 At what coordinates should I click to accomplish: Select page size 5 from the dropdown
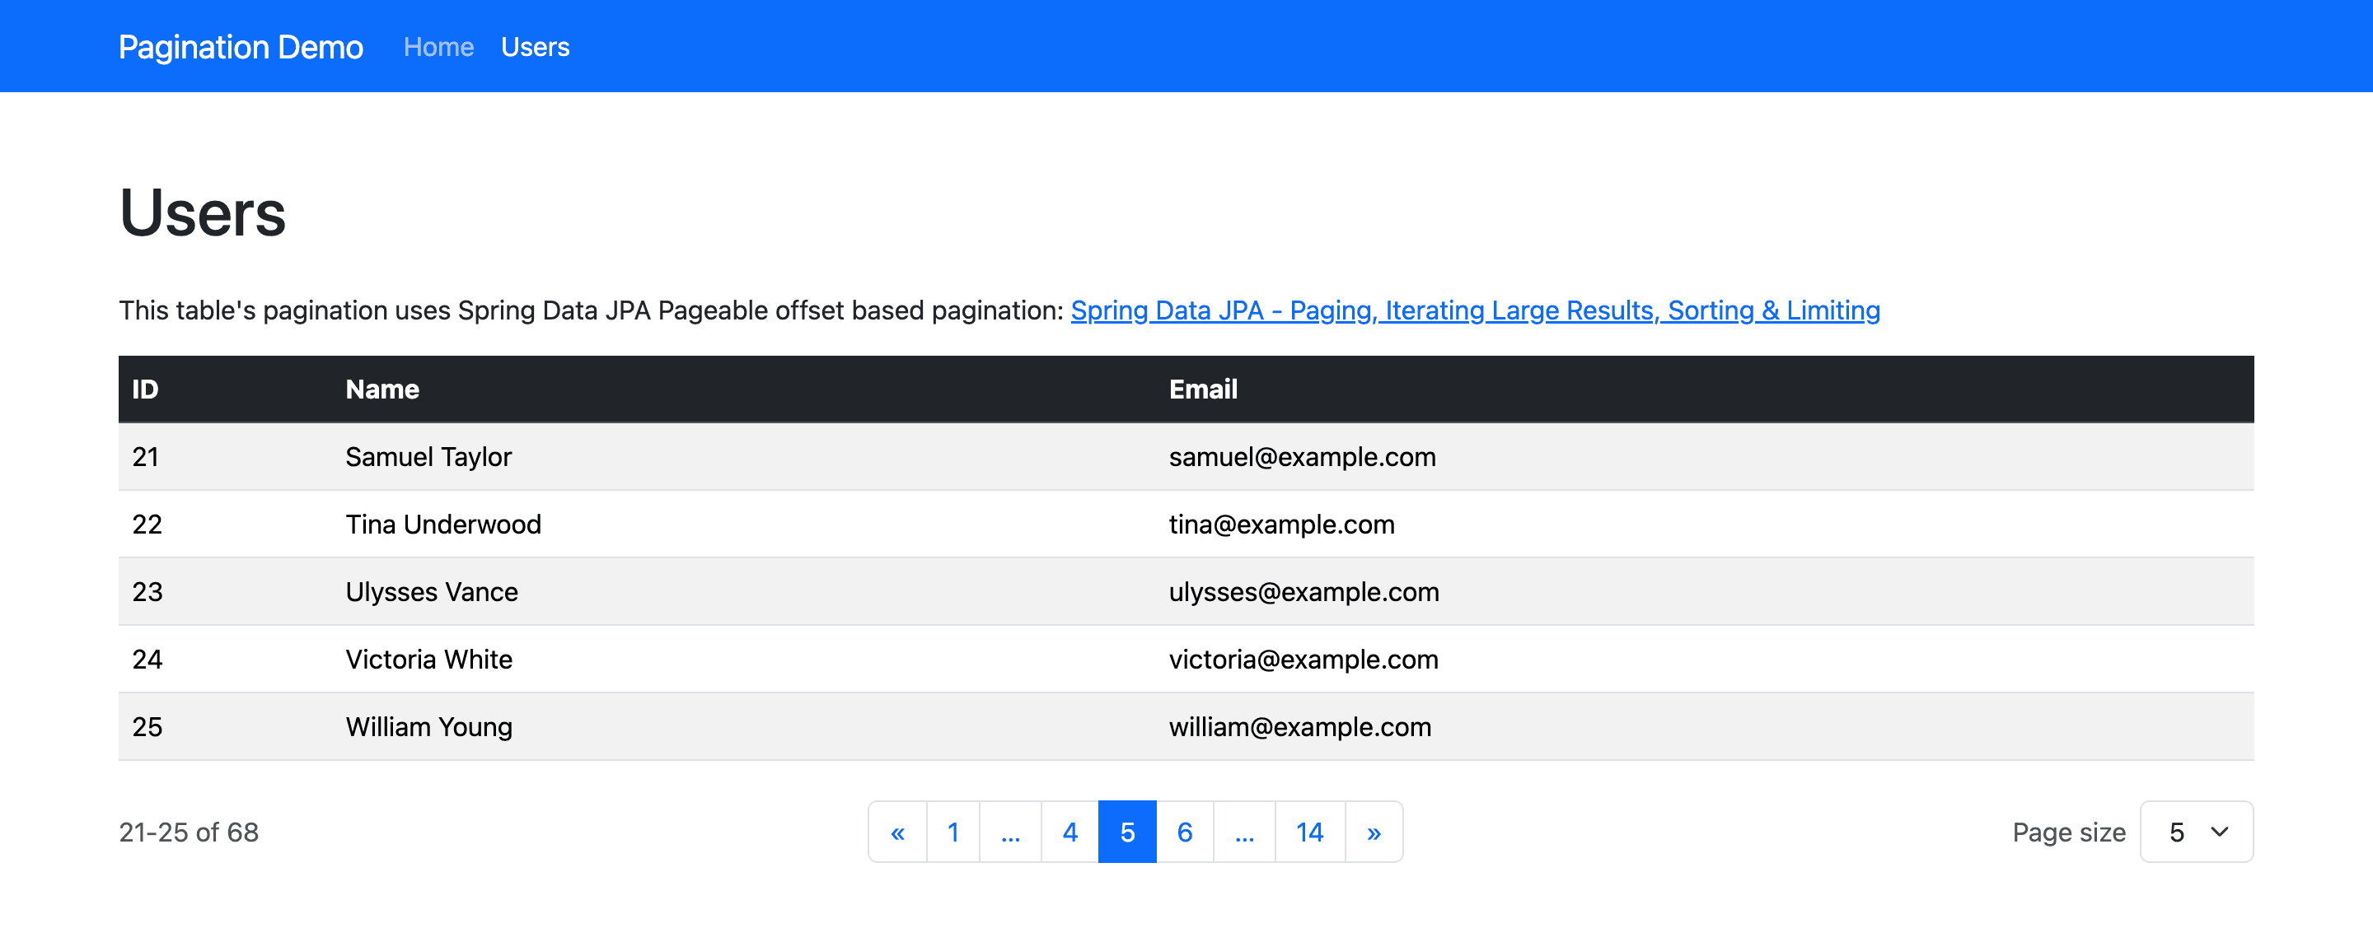tap(2195, 832)
